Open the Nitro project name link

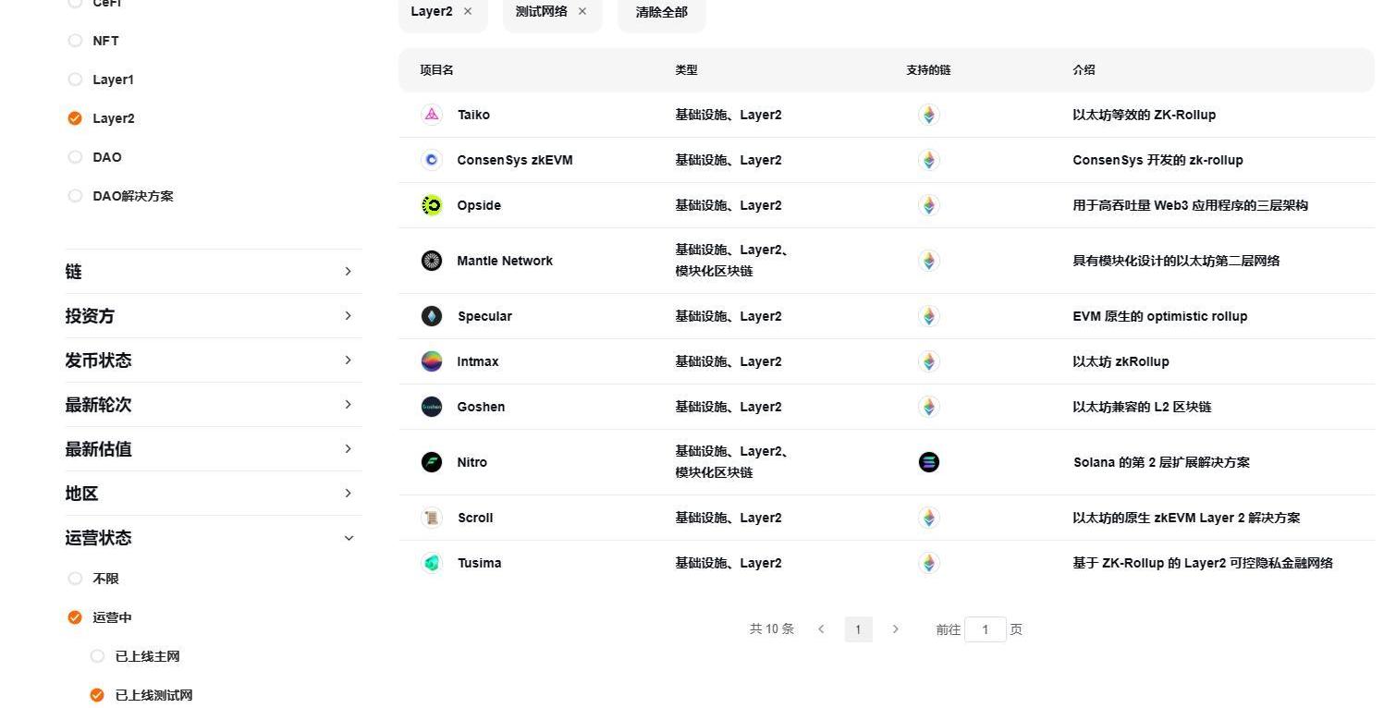click(471, 462)
